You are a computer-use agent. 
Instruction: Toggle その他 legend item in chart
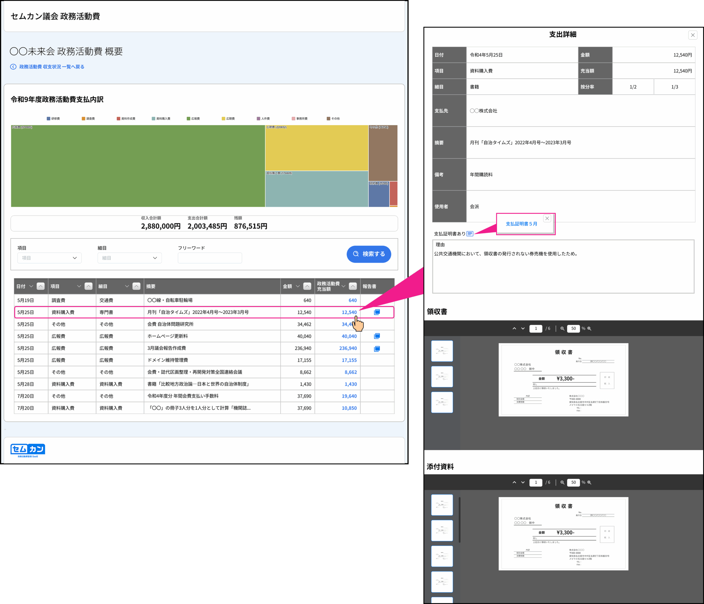pos(333,118)
